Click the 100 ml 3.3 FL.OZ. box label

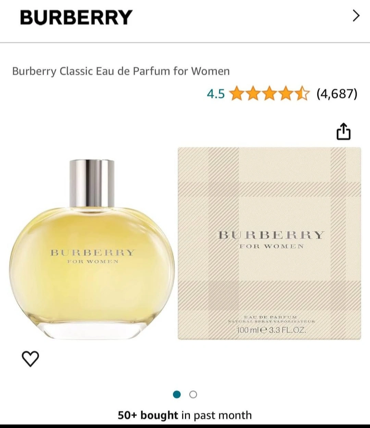click(x=271, y=330)
